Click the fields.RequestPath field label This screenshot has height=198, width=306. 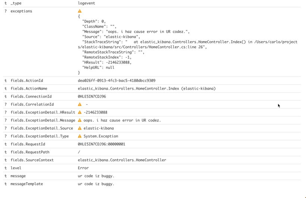(x=30, y=152)
